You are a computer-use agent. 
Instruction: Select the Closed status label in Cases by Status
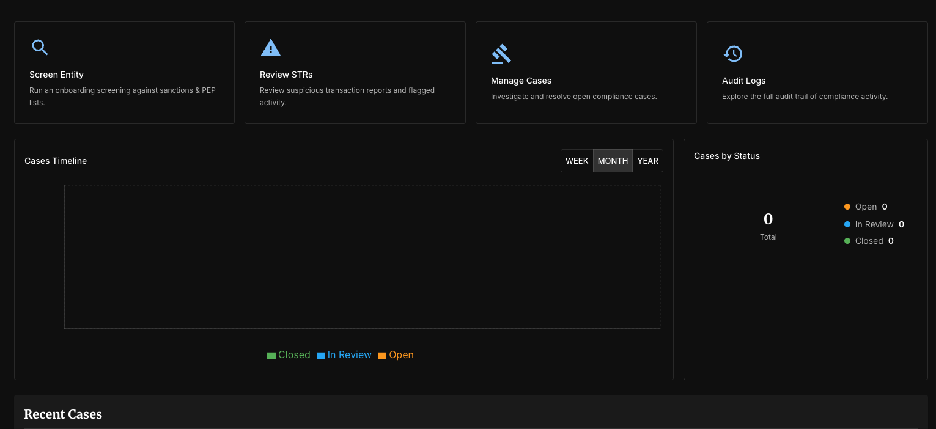pyautogui.click(x=869, y=241)
